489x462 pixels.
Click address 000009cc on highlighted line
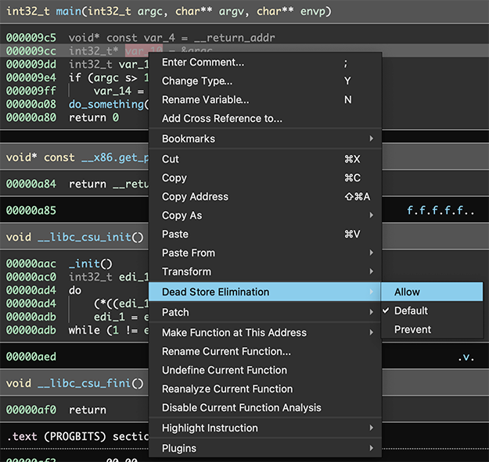pyautogui.click(x=31, y=51)
